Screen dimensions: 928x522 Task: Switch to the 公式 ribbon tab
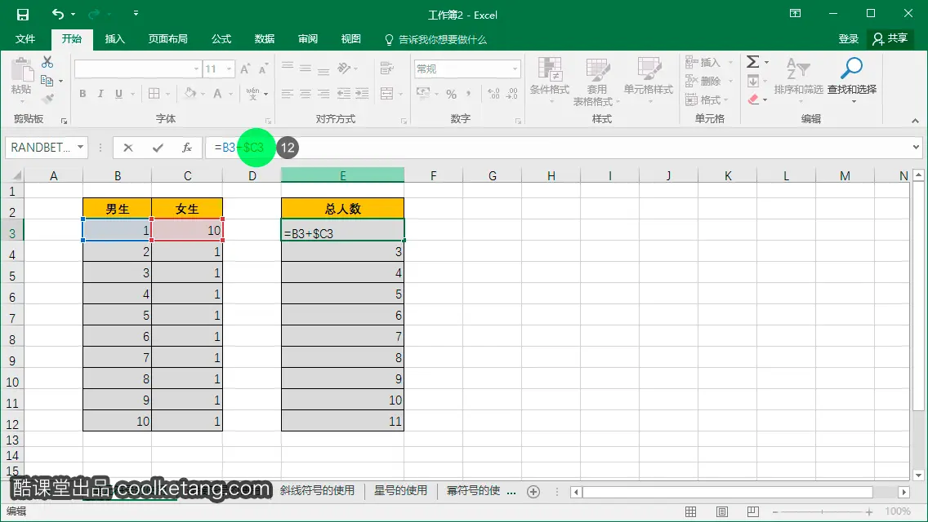click(221, 39)
